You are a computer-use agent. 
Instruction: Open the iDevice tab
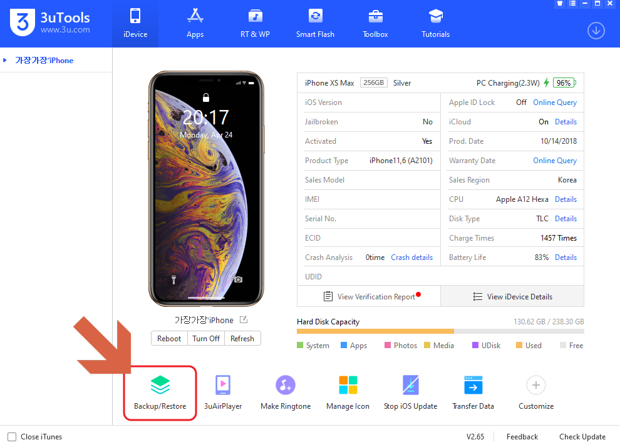coord(135,24)
